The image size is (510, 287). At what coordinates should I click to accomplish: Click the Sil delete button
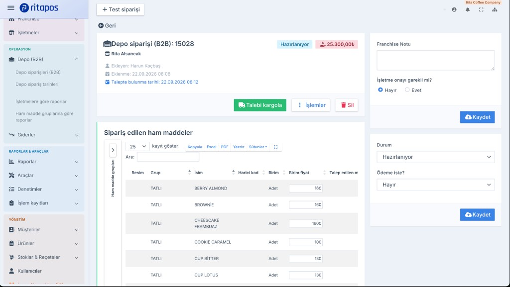347,105
